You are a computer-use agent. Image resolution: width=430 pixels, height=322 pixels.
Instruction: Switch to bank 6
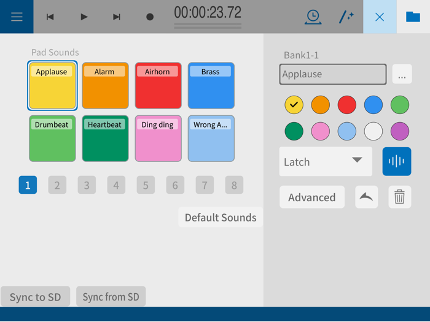coord(175,185)
